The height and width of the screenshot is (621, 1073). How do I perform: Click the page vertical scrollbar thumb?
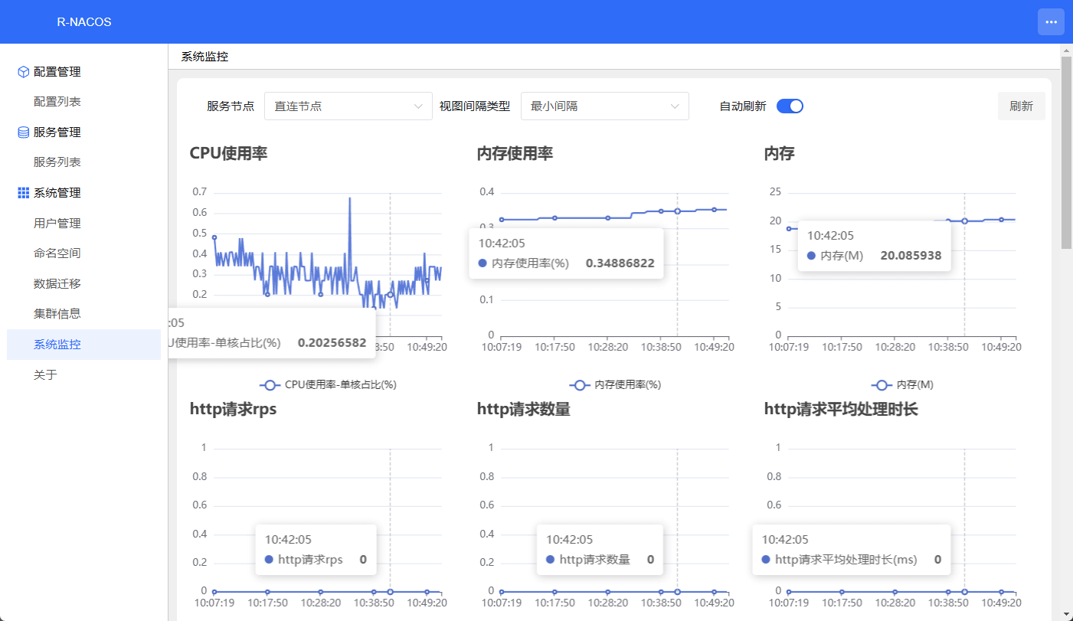point(1066,153)
